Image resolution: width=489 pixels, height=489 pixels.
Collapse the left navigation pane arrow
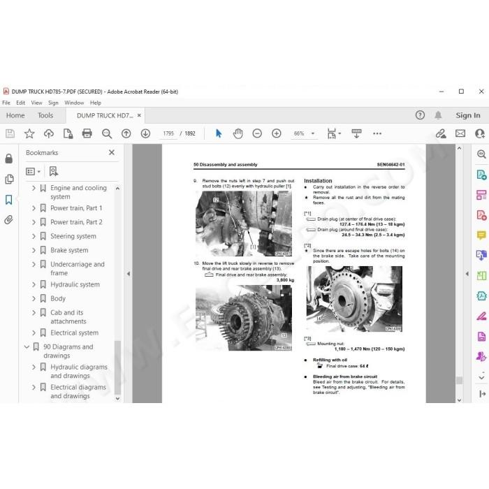[128, 274]
